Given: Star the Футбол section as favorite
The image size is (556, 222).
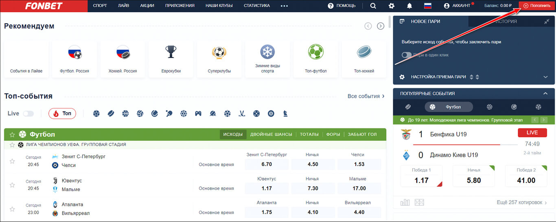Looking at the screenshot, I should tap(12, 135).
